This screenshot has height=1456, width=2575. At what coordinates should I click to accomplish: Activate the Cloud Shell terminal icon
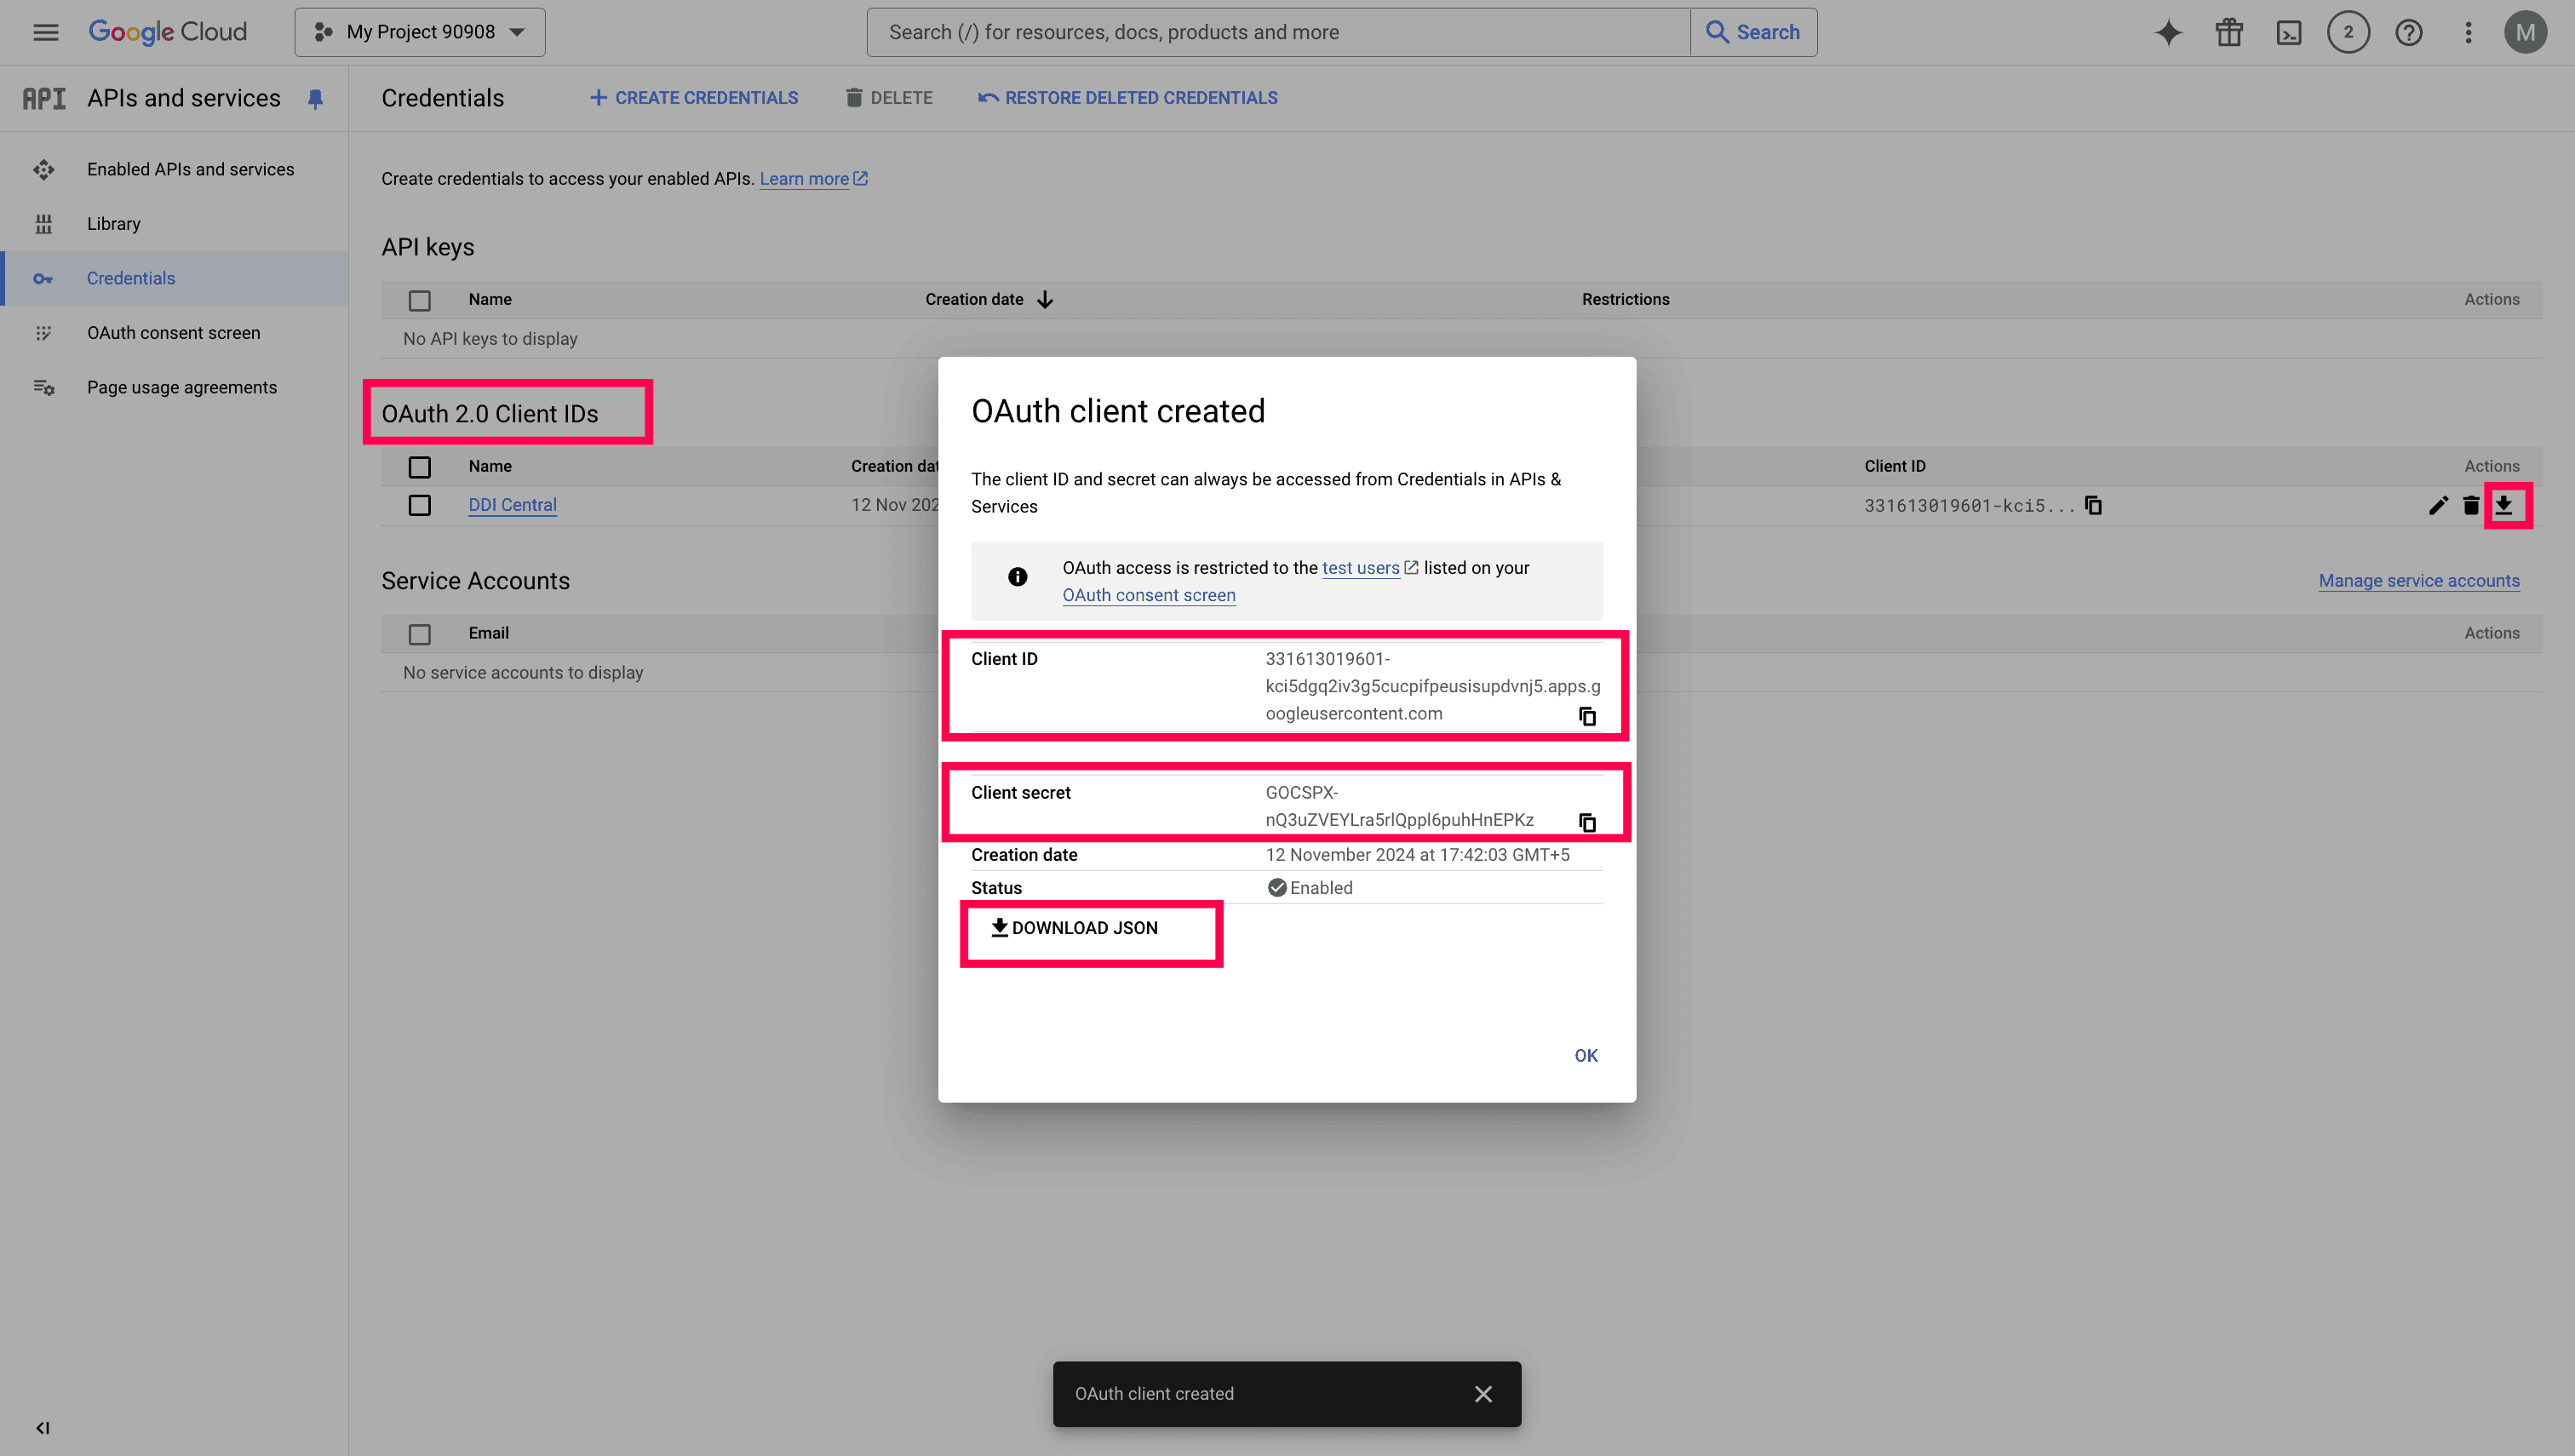2288,32
